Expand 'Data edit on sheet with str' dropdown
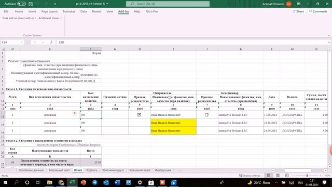Screen dimensions: 332x187 point(19,18)
